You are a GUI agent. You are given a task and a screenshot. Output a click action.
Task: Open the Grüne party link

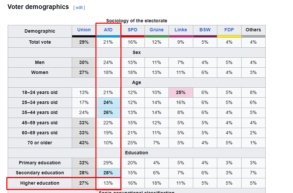coord(157,30)
